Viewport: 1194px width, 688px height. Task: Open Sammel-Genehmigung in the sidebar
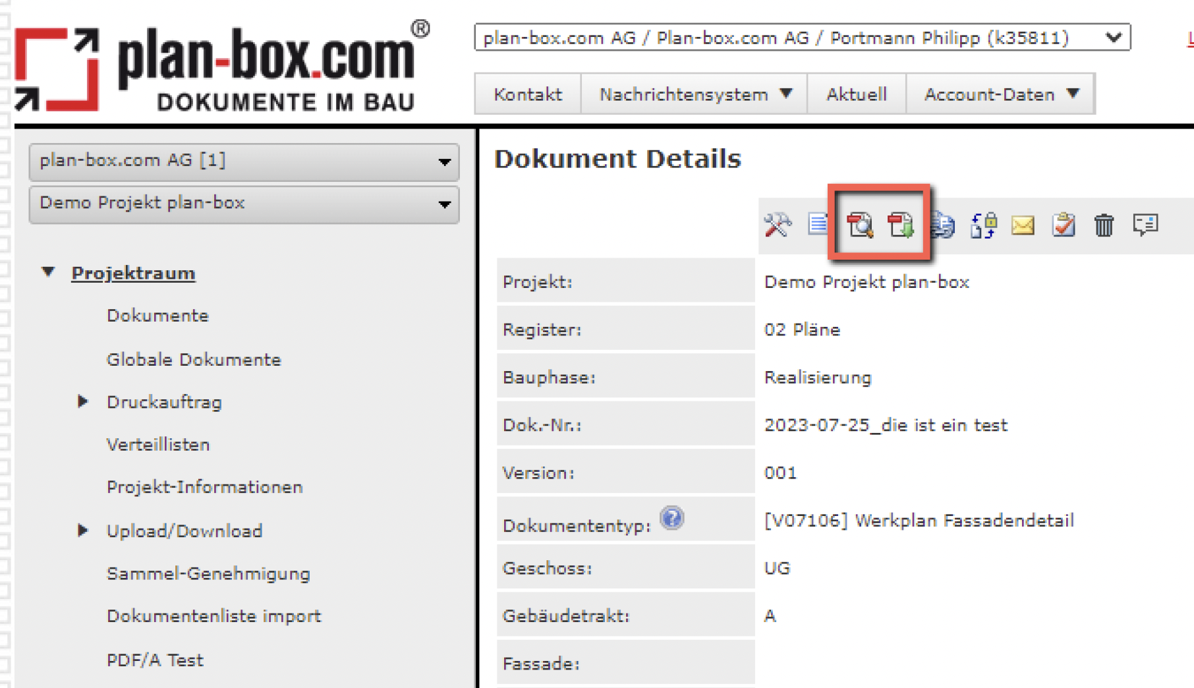pyautogui.click(x=208, y=574)
